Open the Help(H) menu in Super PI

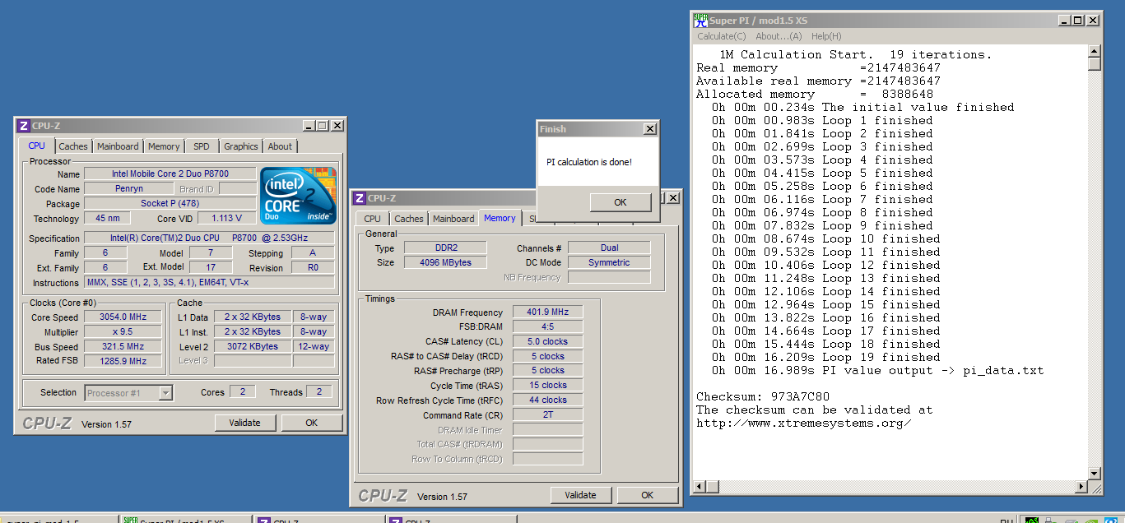click(x=826, y=36)
